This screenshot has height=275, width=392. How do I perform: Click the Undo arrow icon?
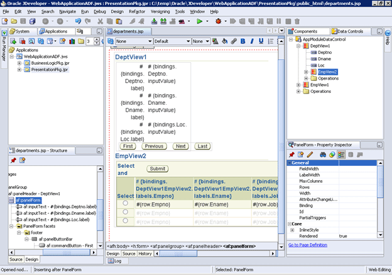pos(79,21)
